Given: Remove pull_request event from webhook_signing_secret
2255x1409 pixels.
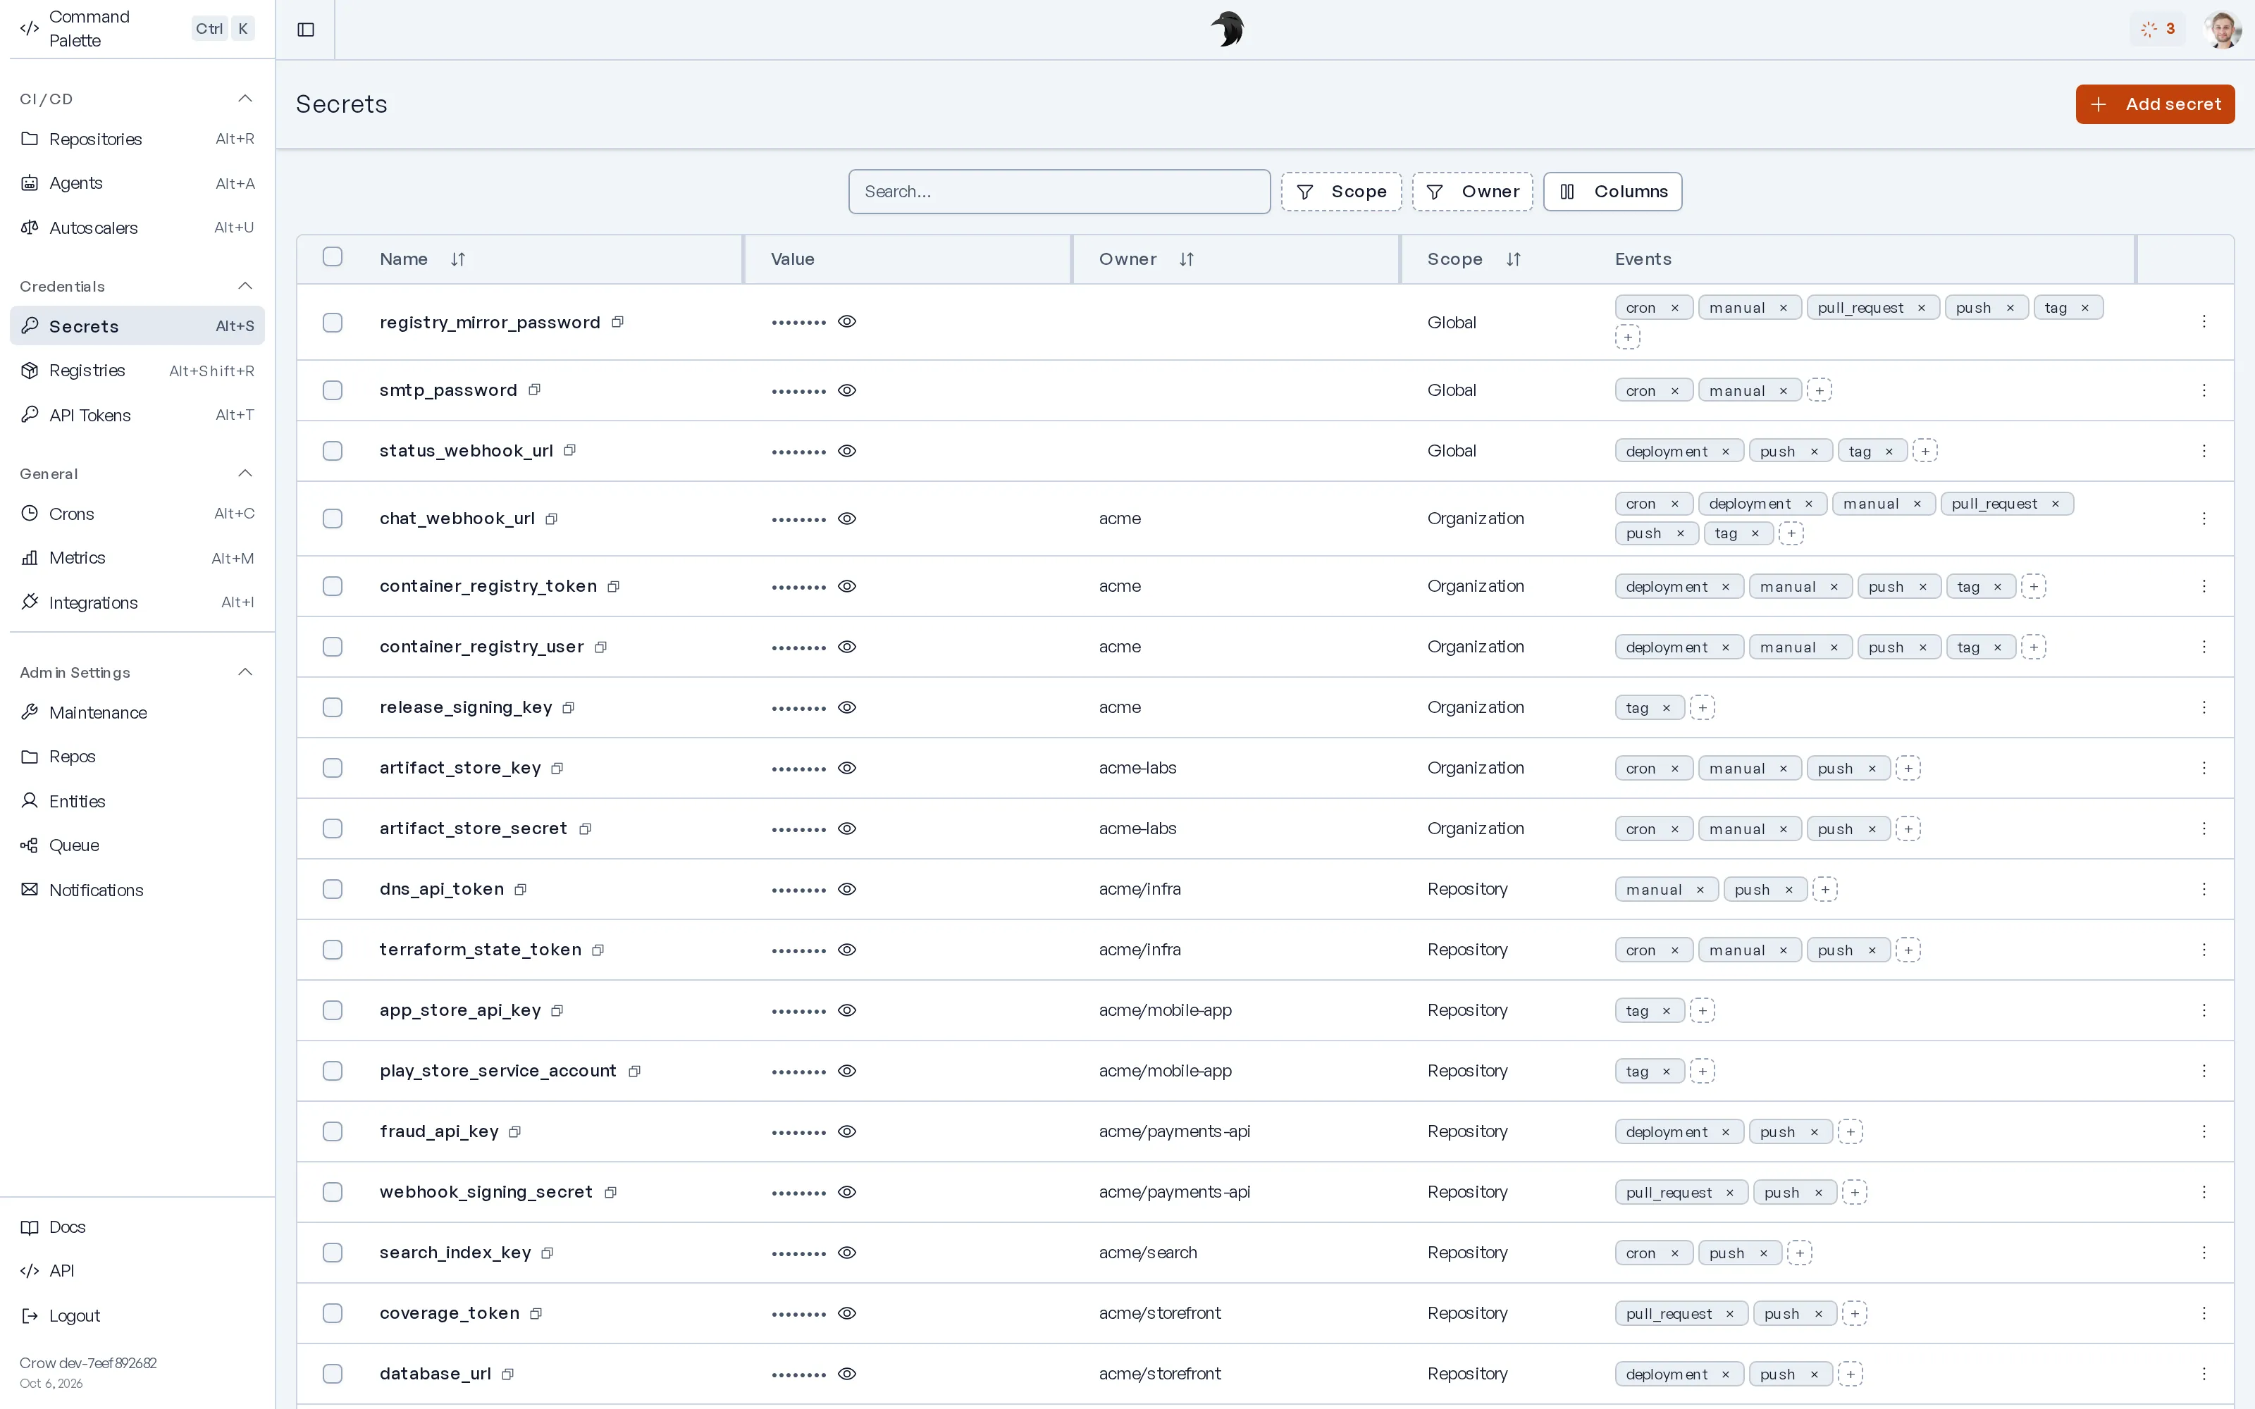Looking at the screenshot, I should (x=1729, y=1193).
